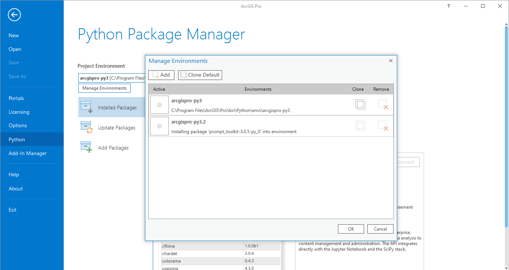This screenshot has width=509, height=270.
Task: Click the Manage Environments button
Action: (x=104, y=88)
